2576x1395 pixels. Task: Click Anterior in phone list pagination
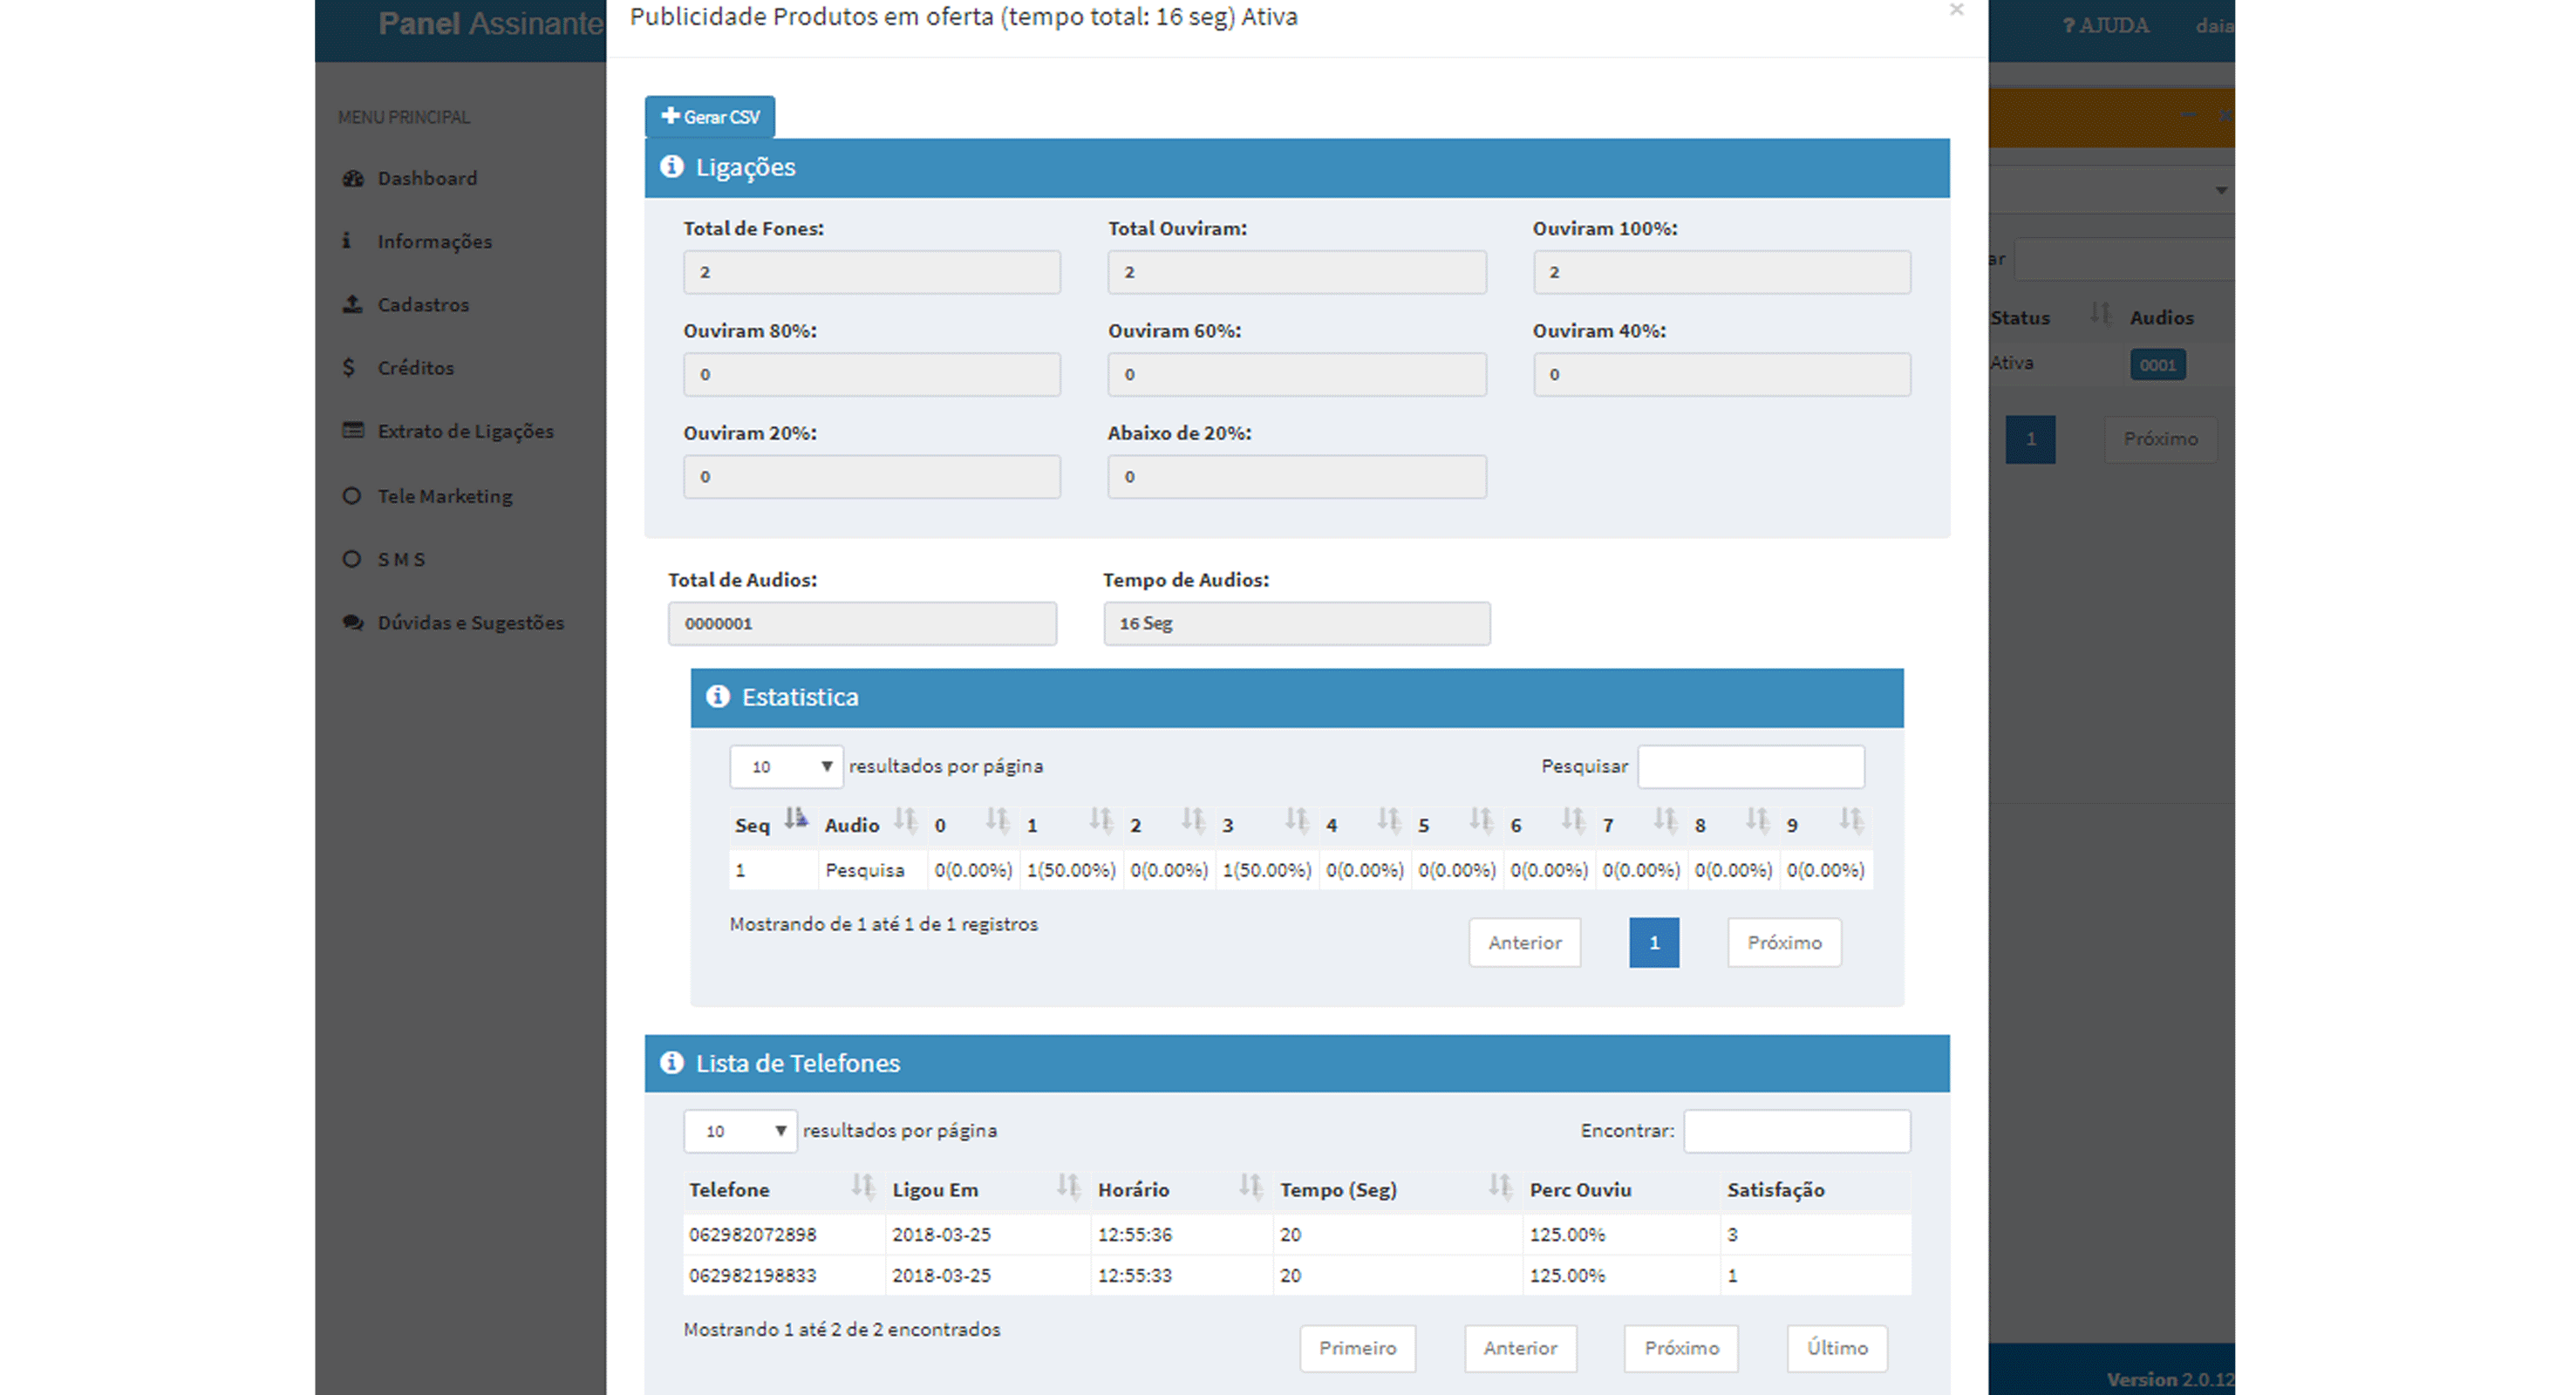(1520, 1348)
